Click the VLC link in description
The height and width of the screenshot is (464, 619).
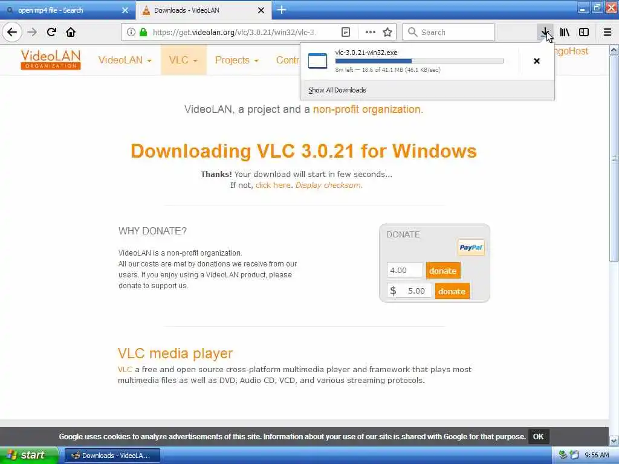(125, 369)
